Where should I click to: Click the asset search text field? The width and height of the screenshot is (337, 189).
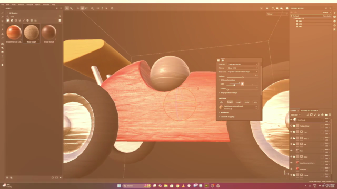coord(33,16)
